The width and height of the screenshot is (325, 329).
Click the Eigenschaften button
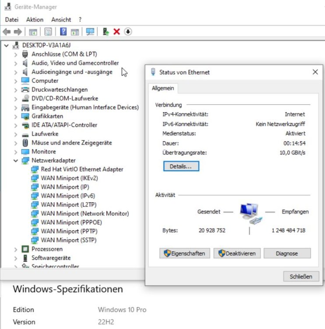184,253
